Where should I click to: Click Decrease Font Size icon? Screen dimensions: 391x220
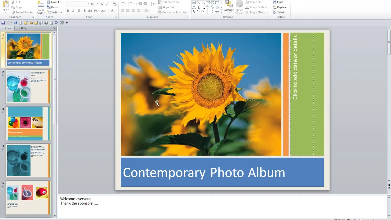click(x=107, y=4)
